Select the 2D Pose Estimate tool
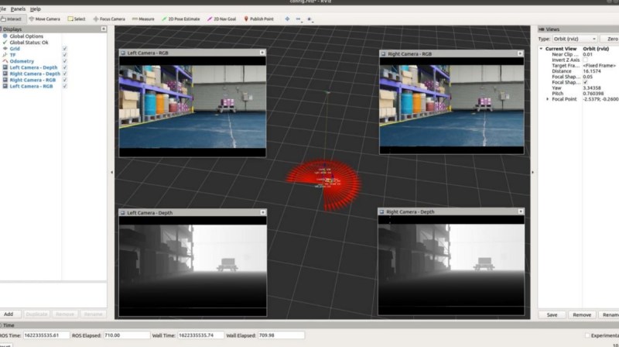This screenshot has height=347, width=619. tap(181, 19)
